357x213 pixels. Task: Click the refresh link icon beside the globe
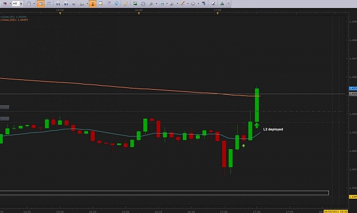click(x=109, y=3)
